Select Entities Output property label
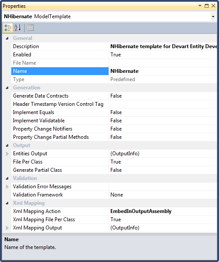Image resolution: width=219 pixels, height=262 pixels. 30,154
